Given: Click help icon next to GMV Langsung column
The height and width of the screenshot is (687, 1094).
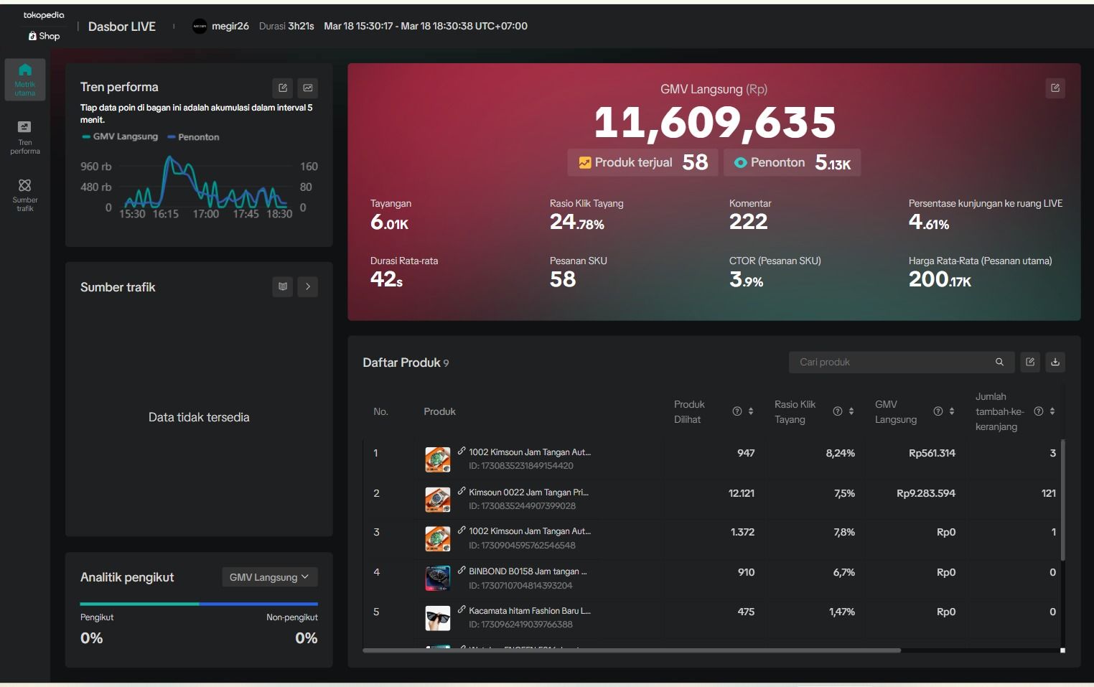Looking at the screenshot, I should (x=938, y=411).
